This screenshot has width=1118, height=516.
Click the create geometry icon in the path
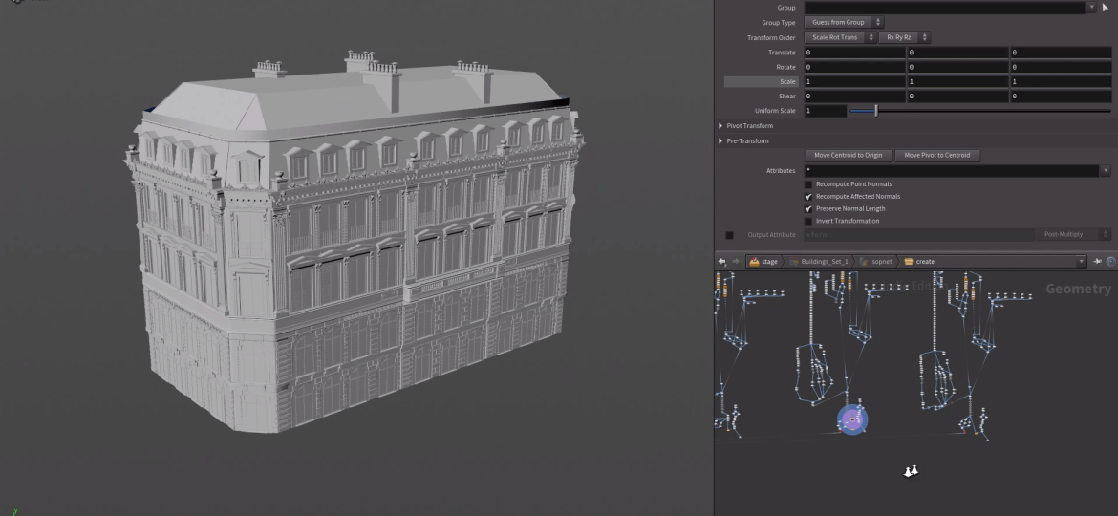[x=908, y=262]
